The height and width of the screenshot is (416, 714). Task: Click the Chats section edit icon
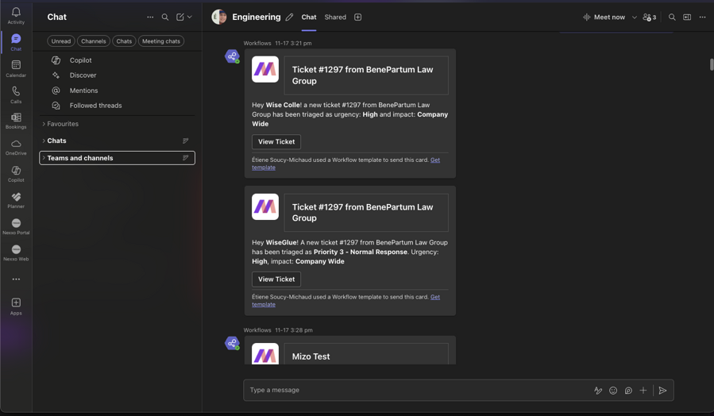pyautogui.click(x=185, y=141)
